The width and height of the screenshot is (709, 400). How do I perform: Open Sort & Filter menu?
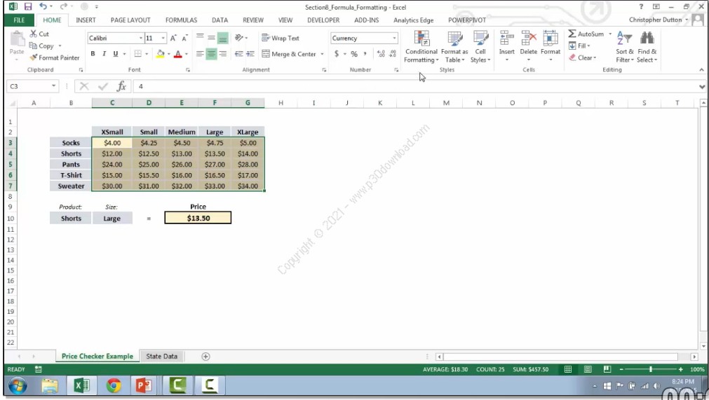tap(624, 47)
